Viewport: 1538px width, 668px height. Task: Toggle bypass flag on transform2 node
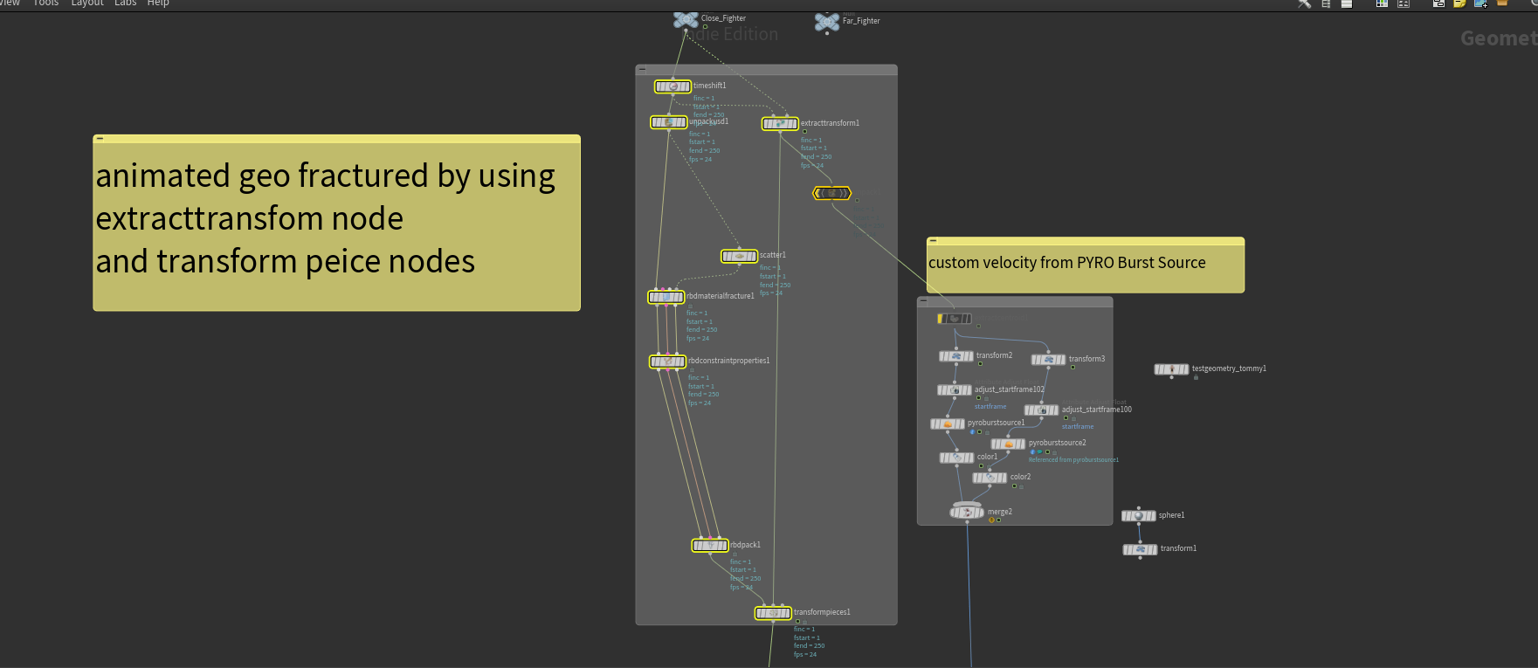pyautogui.click(x=942, y=356)
